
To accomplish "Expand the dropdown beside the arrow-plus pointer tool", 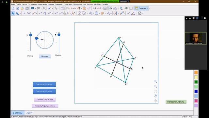I will tap(20, 13).
